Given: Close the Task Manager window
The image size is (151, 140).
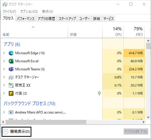Looking at the screenshot, I should click(x=144, y=4).
